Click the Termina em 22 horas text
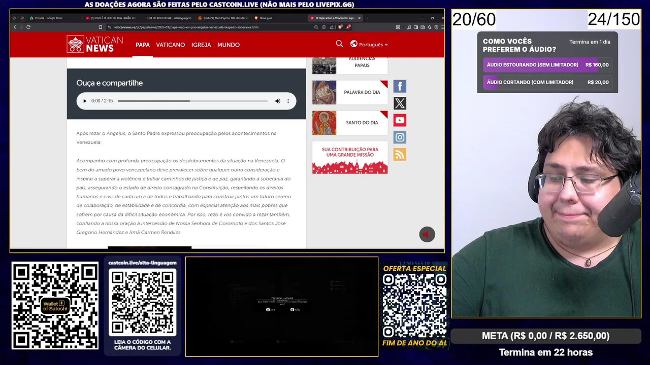 click(546, 352)
